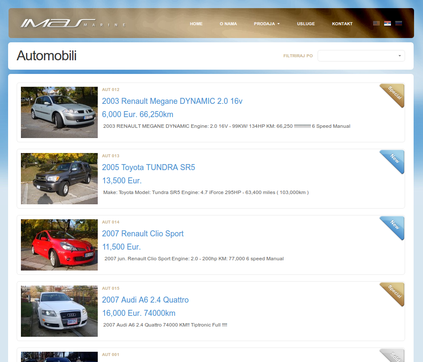Click the Special ribbon on Renault Megane listing
The image size is (423, 362).
click(x=393, y=95)
